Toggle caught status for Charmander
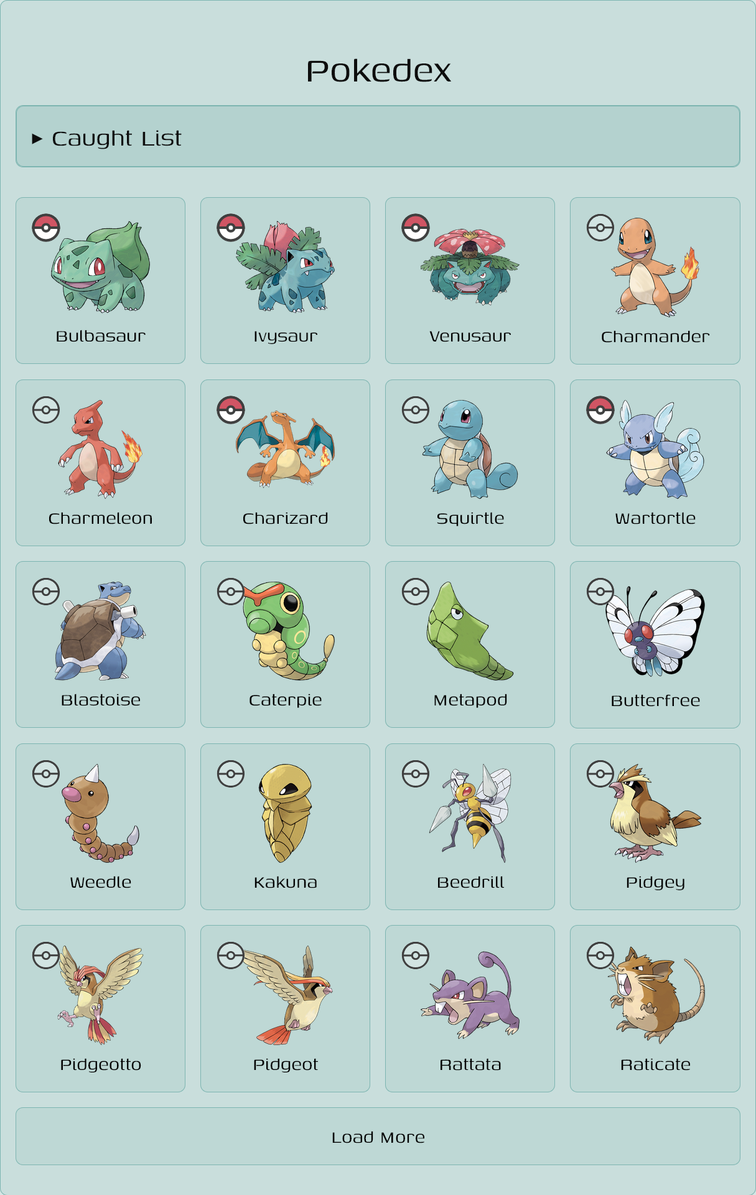 point(600,228)
